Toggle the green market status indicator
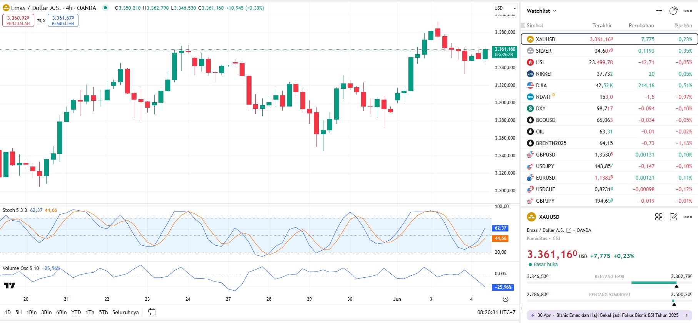698x323 pixels. [x=105, y=8]
